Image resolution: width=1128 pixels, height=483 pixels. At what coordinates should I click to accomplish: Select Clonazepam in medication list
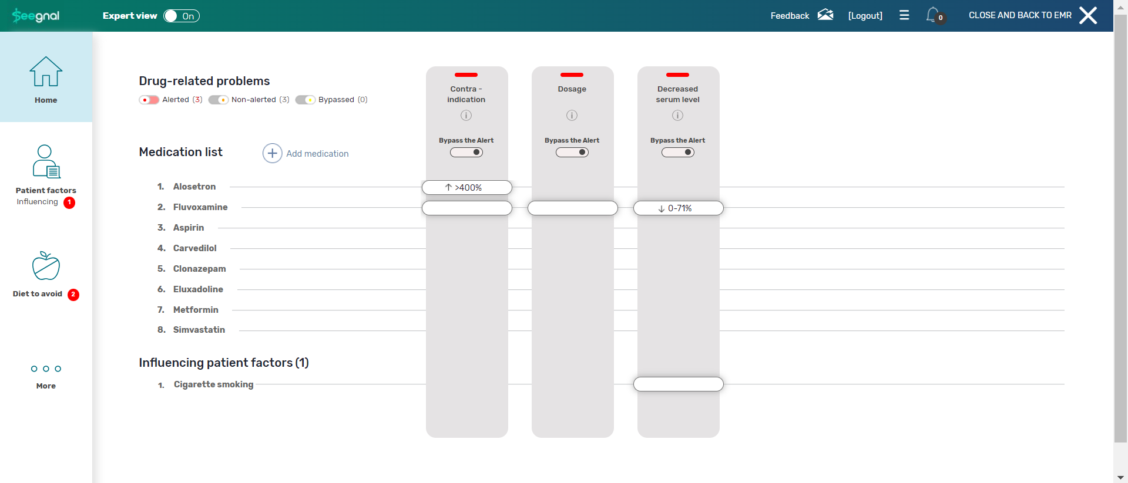[200, 269]
